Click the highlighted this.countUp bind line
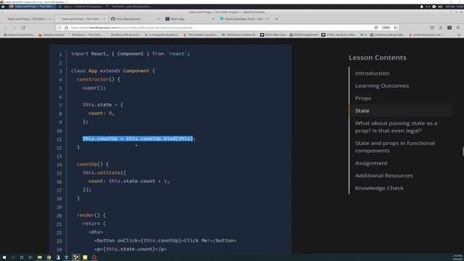Screen dimensions: 464x261 [x=138, y=138]
